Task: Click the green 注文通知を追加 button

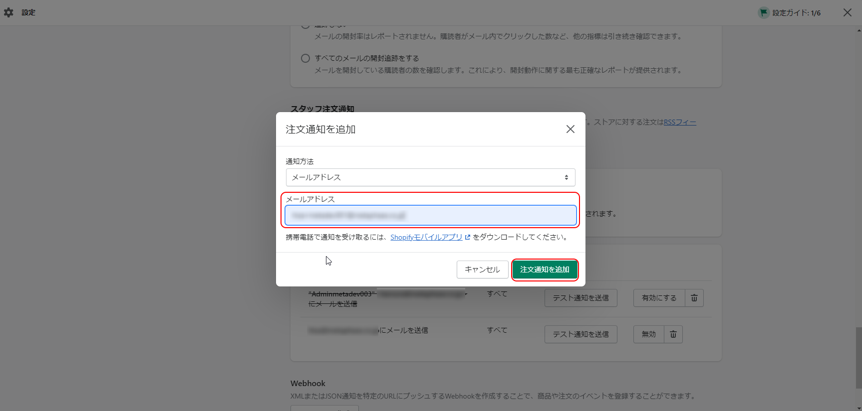Action: (x=545, y=270)
